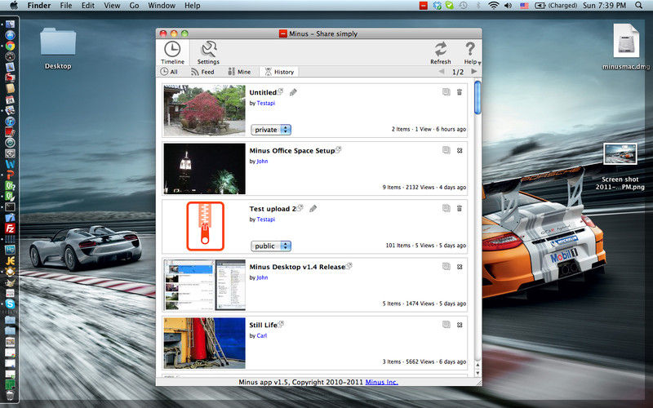This screenshot has width=653, height=408.
Task: Remove Still Life from history
Action: click(460, 325)
